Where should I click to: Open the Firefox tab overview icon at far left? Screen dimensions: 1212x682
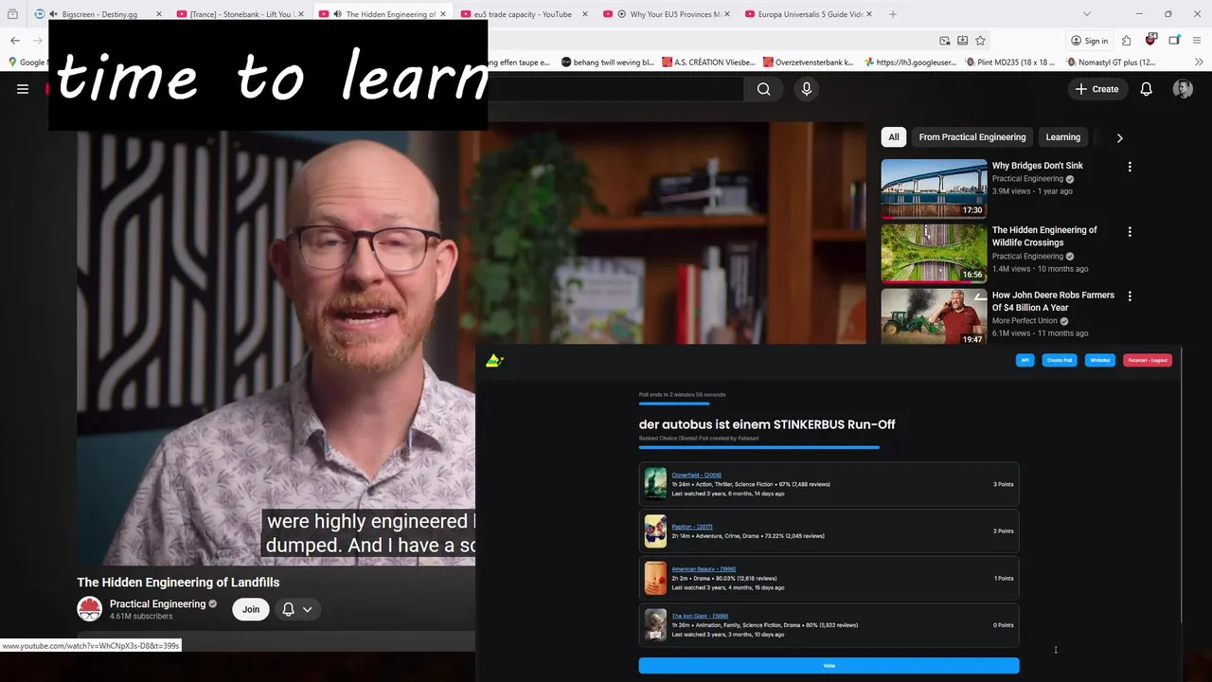coord(12,14)
